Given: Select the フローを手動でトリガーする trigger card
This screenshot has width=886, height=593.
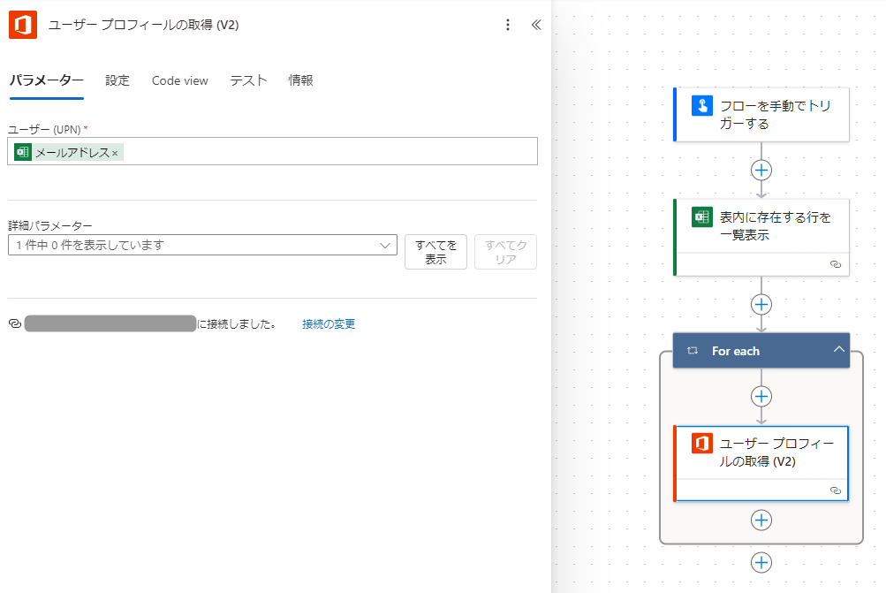Looking at the screenshot, I should click(x=761, y=115).
